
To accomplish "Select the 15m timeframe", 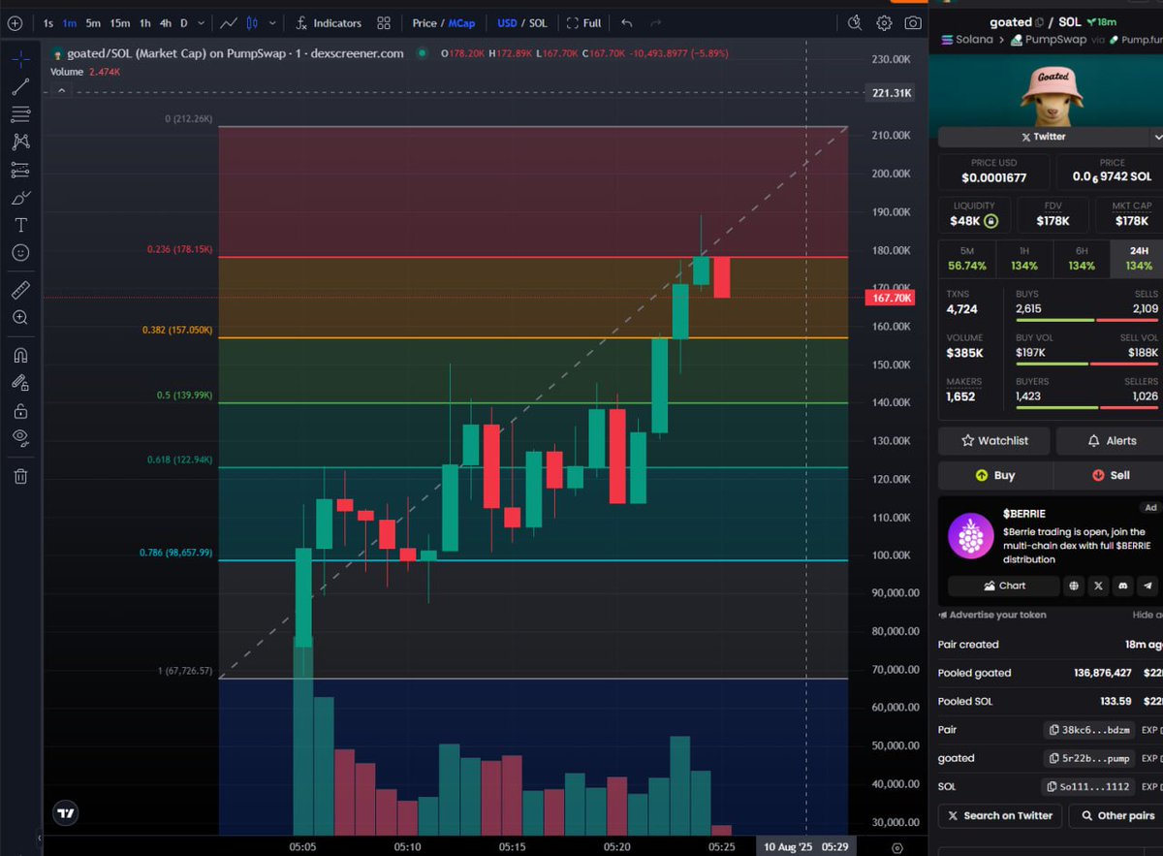I will click(120, 23).
